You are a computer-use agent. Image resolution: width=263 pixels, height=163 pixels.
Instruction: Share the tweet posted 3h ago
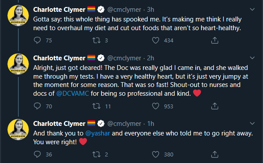[x=215, y=40]
